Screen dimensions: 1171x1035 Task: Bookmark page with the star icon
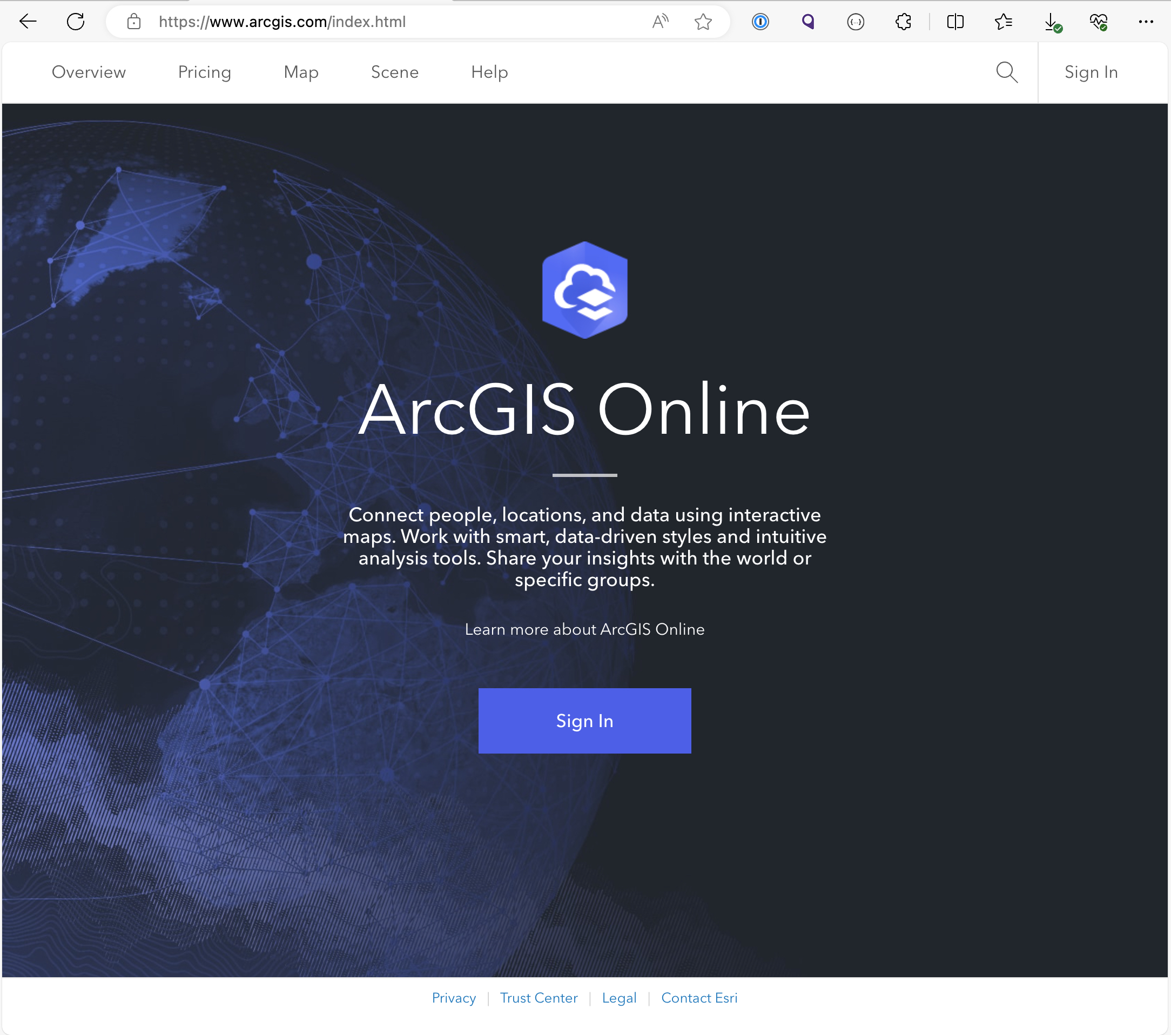pyautogui.click(x=703, y=22)
